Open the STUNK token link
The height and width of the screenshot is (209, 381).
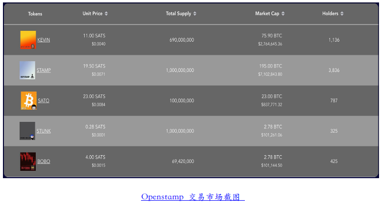[x=44, y=131]
